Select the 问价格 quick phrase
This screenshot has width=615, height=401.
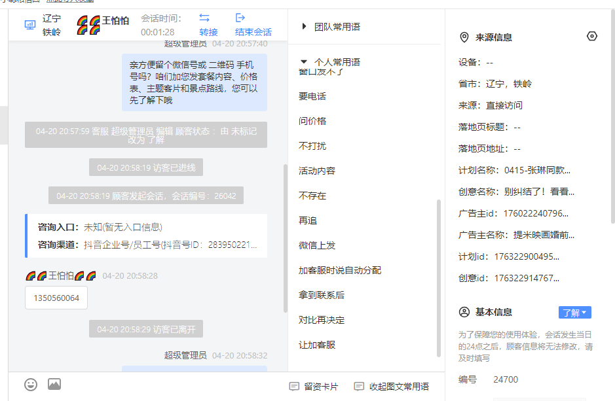click(x=312, y=121)
